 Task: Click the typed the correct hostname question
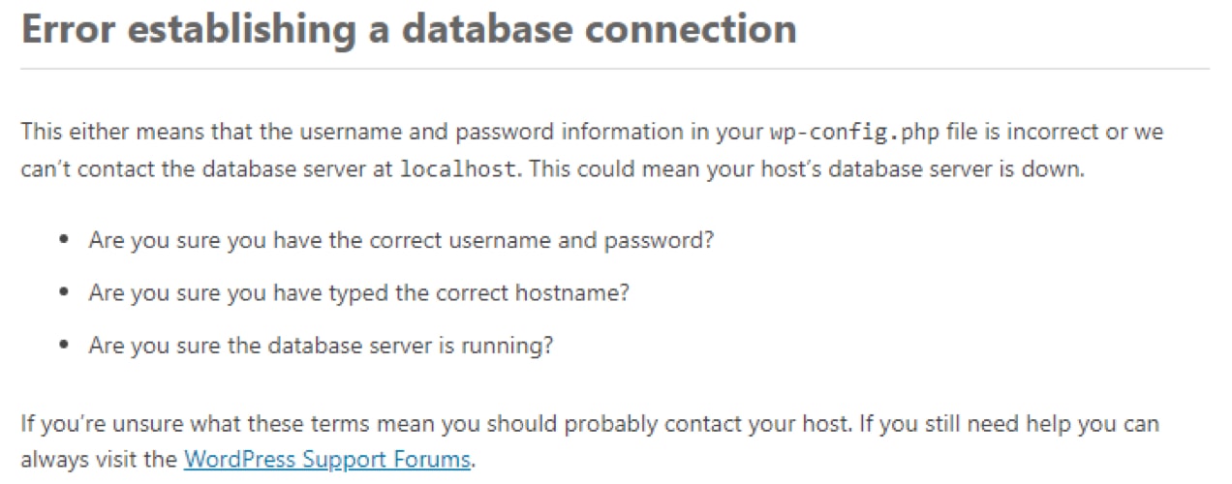358,292
